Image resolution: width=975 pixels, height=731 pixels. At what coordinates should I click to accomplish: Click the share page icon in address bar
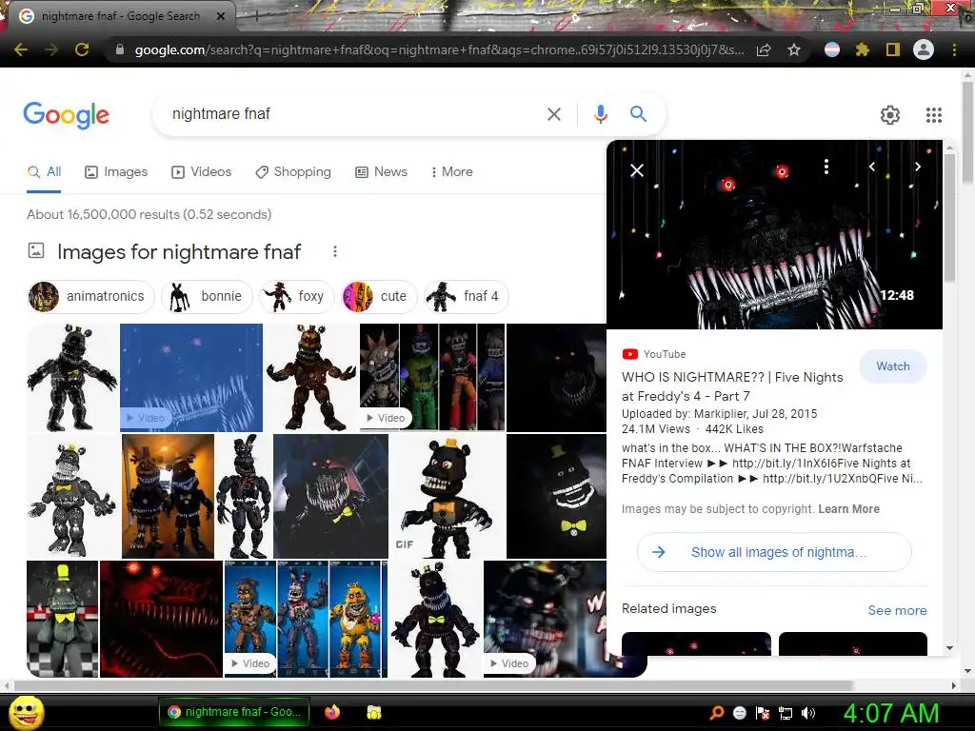[764, 49]
